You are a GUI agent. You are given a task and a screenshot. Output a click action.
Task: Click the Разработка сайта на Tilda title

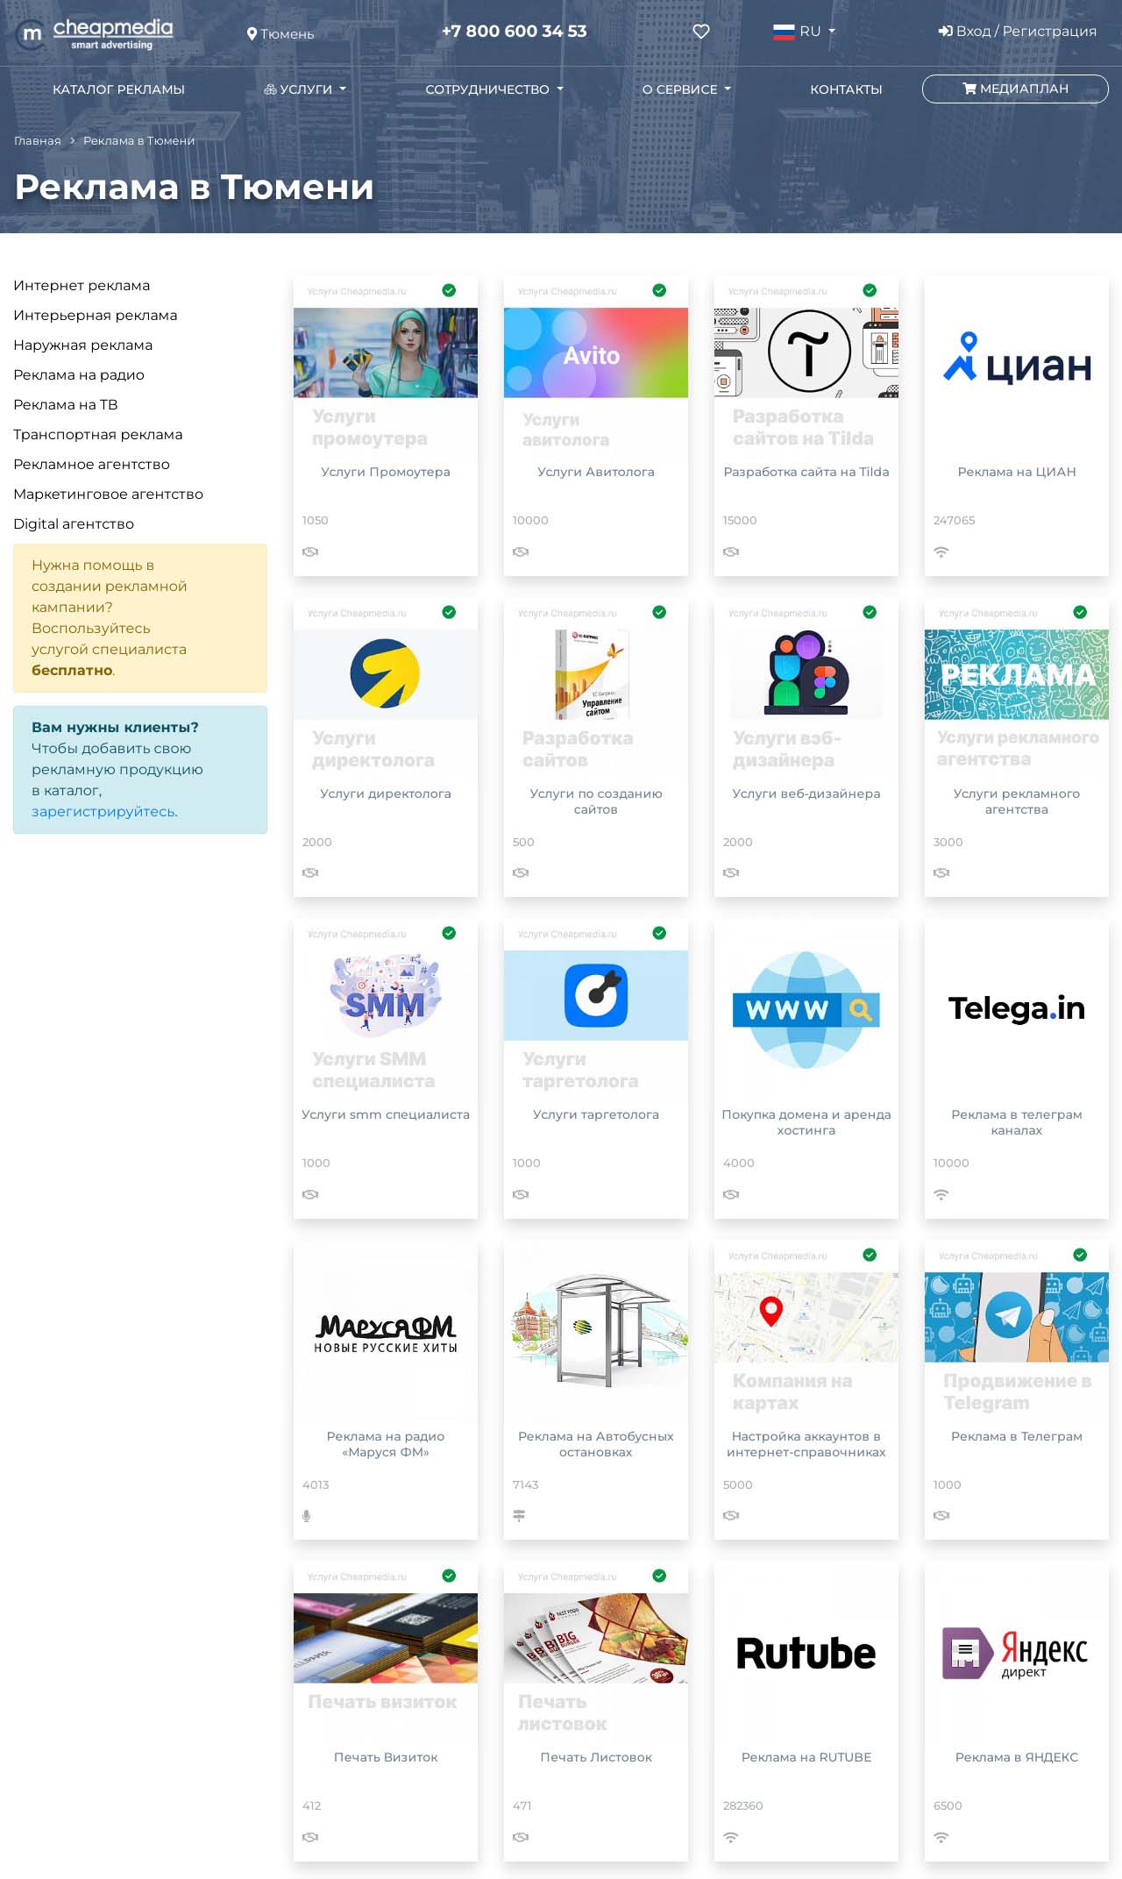(x=806, y=472)
